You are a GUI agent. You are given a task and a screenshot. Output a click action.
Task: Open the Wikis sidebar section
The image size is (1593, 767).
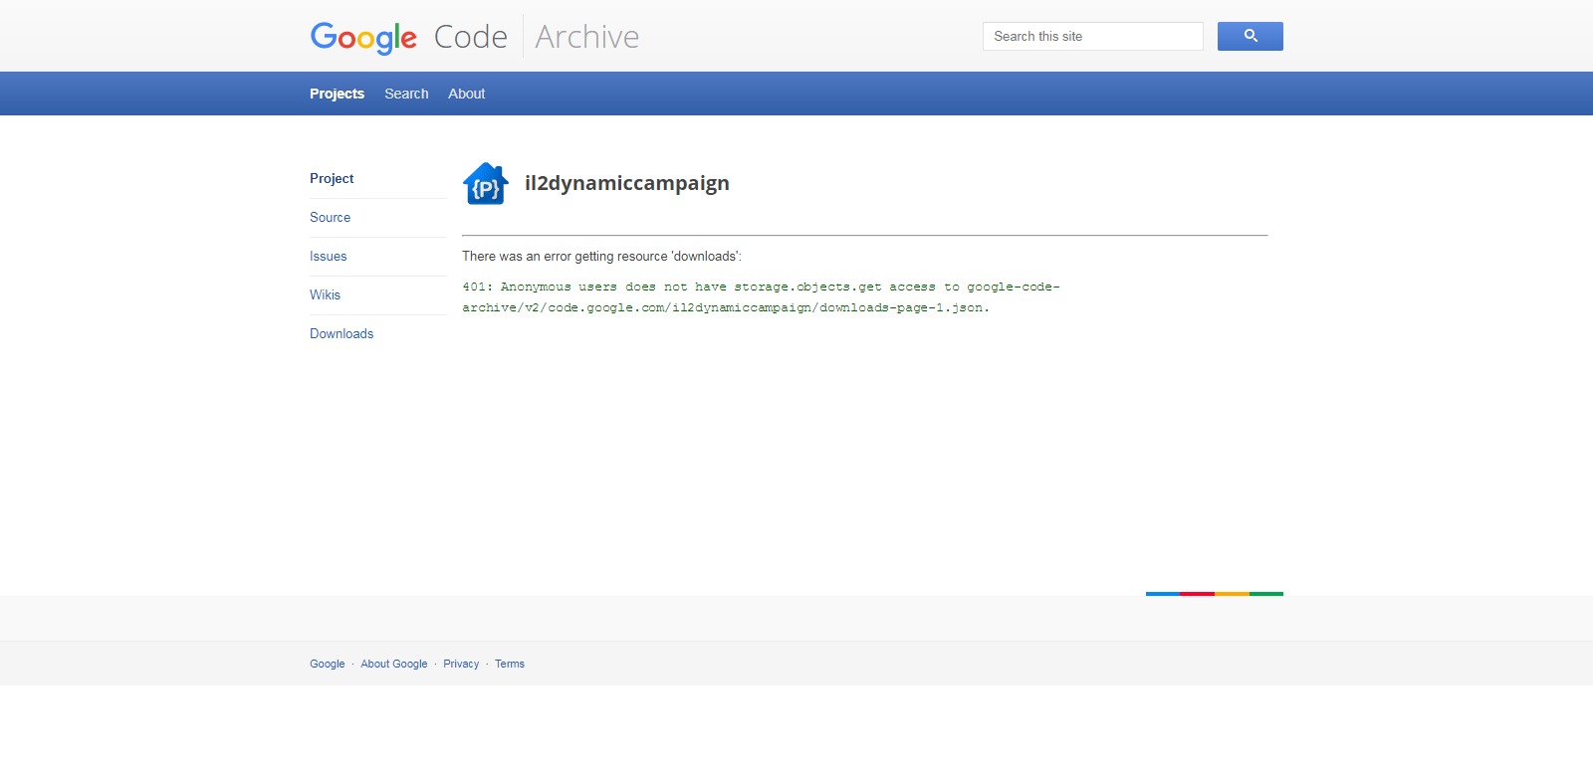click(325, 294)
